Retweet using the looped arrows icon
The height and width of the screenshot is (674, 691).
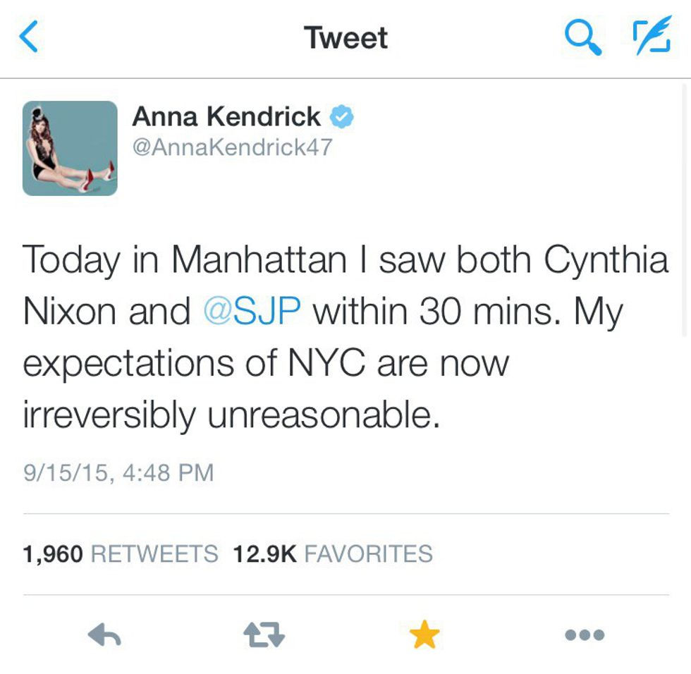coord(264,635)
